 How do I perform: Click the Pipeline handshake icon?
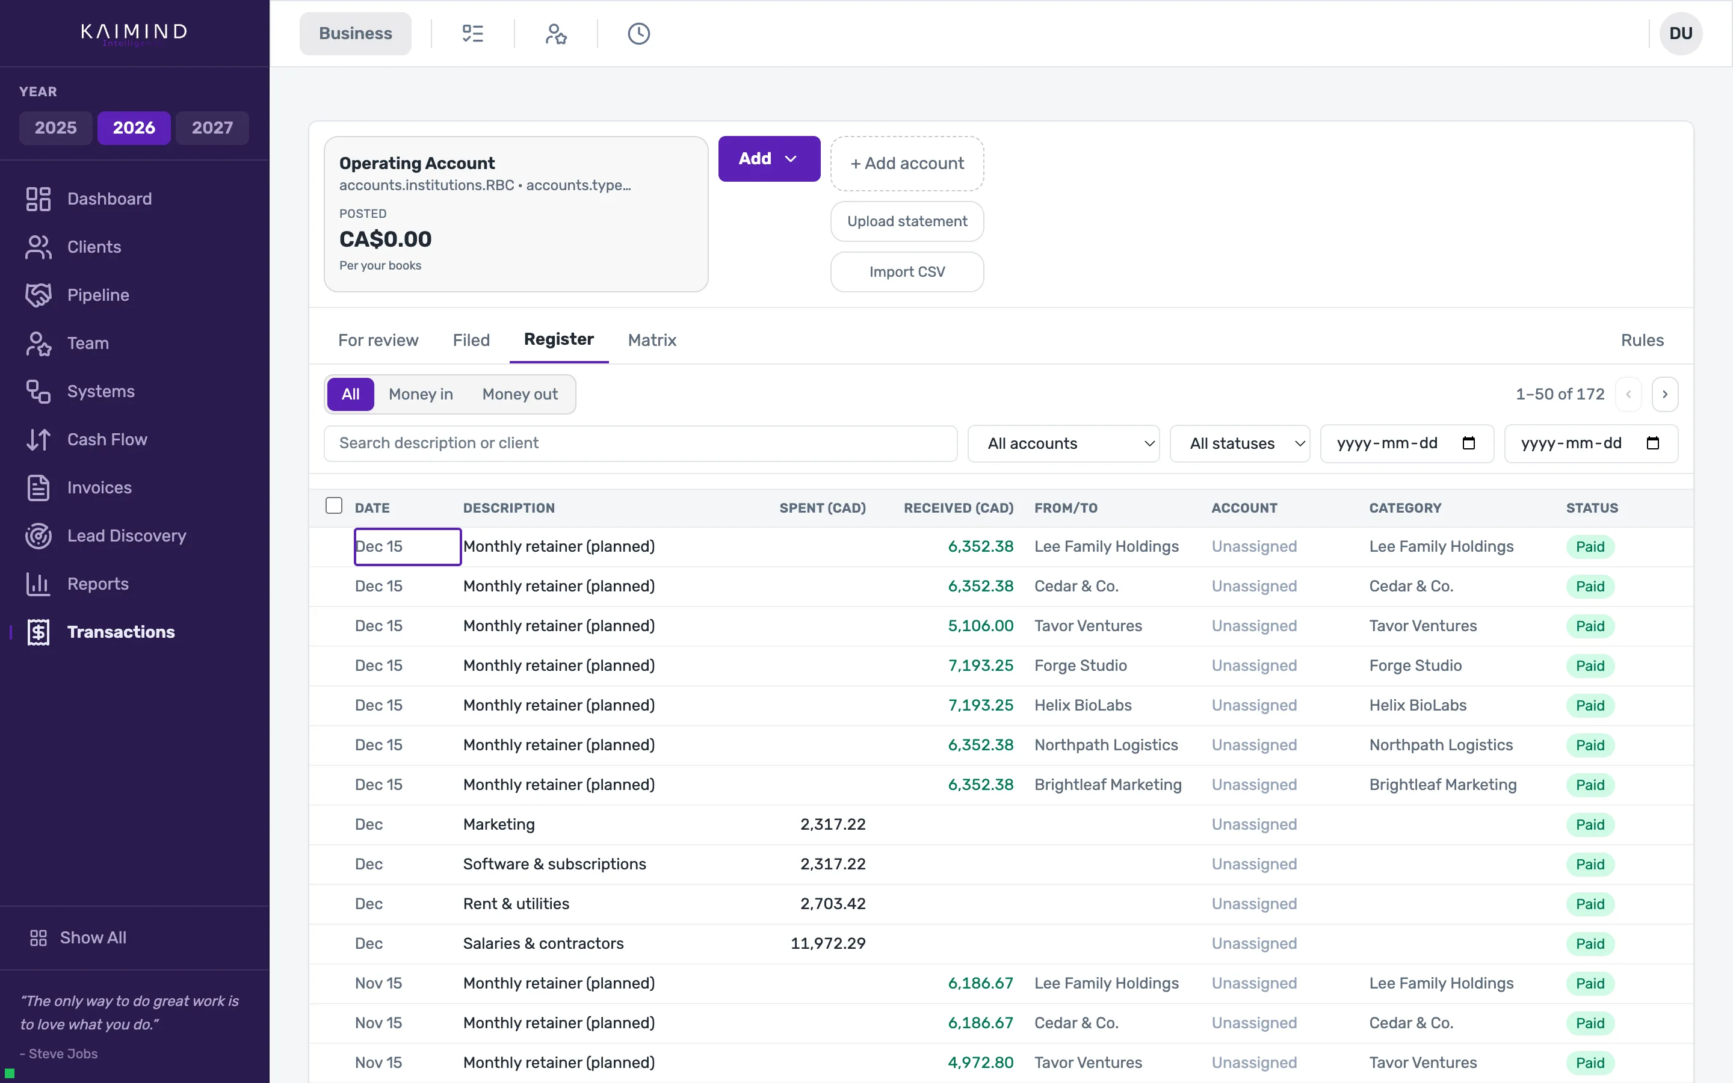pyautogui.click(x=38, y=295)
